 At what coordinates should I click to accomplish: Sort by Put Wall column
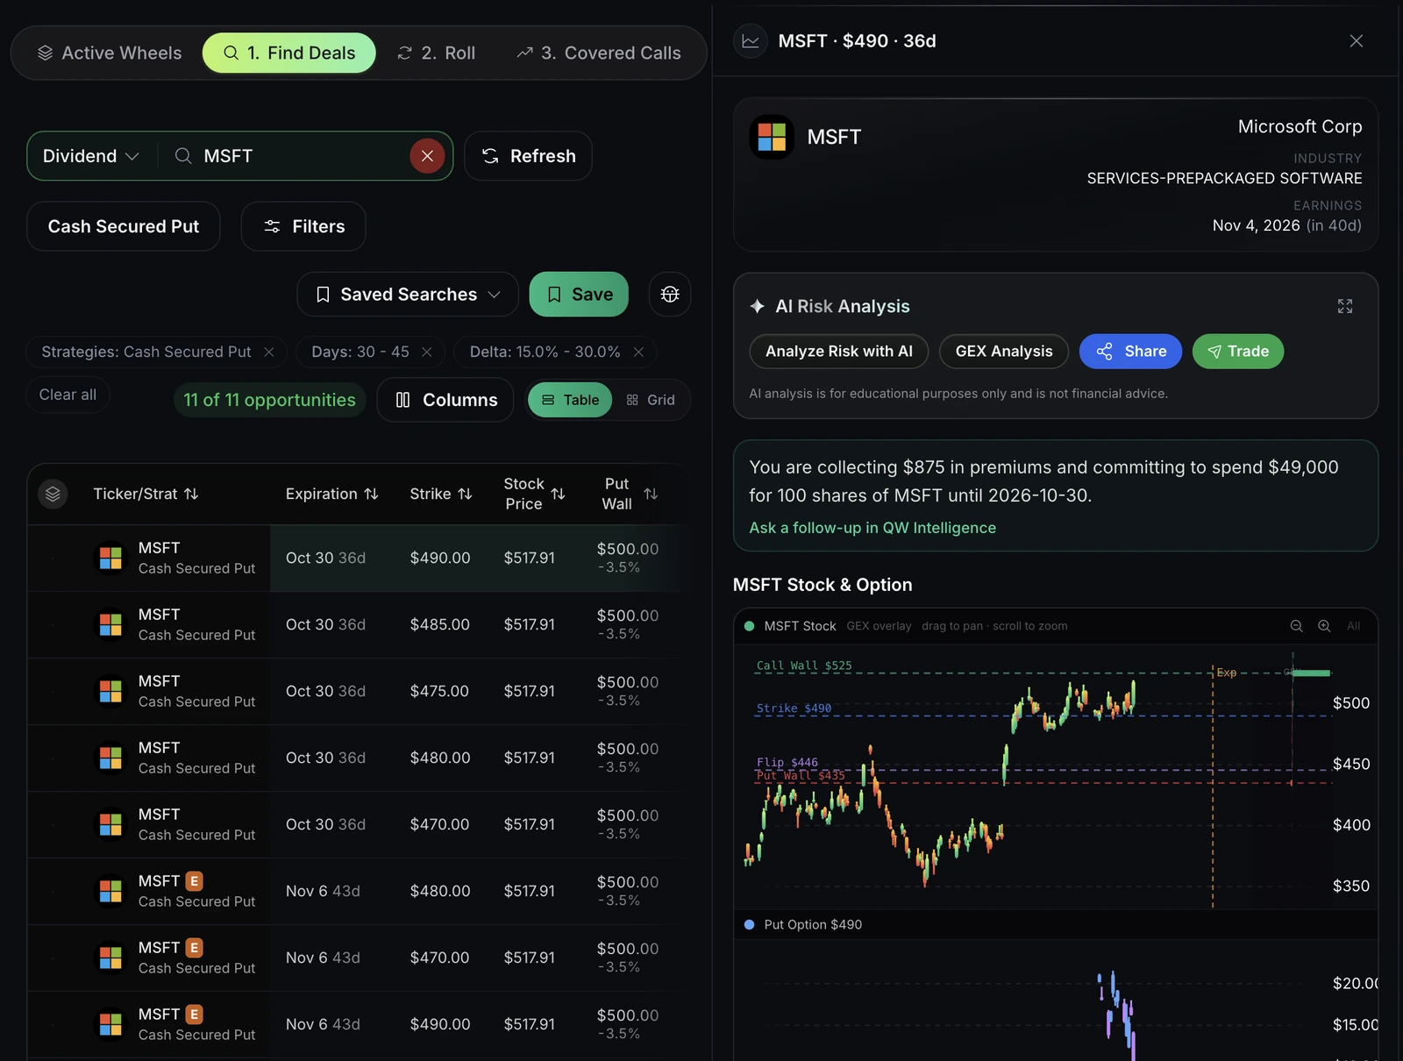click(x=630, y=494)
